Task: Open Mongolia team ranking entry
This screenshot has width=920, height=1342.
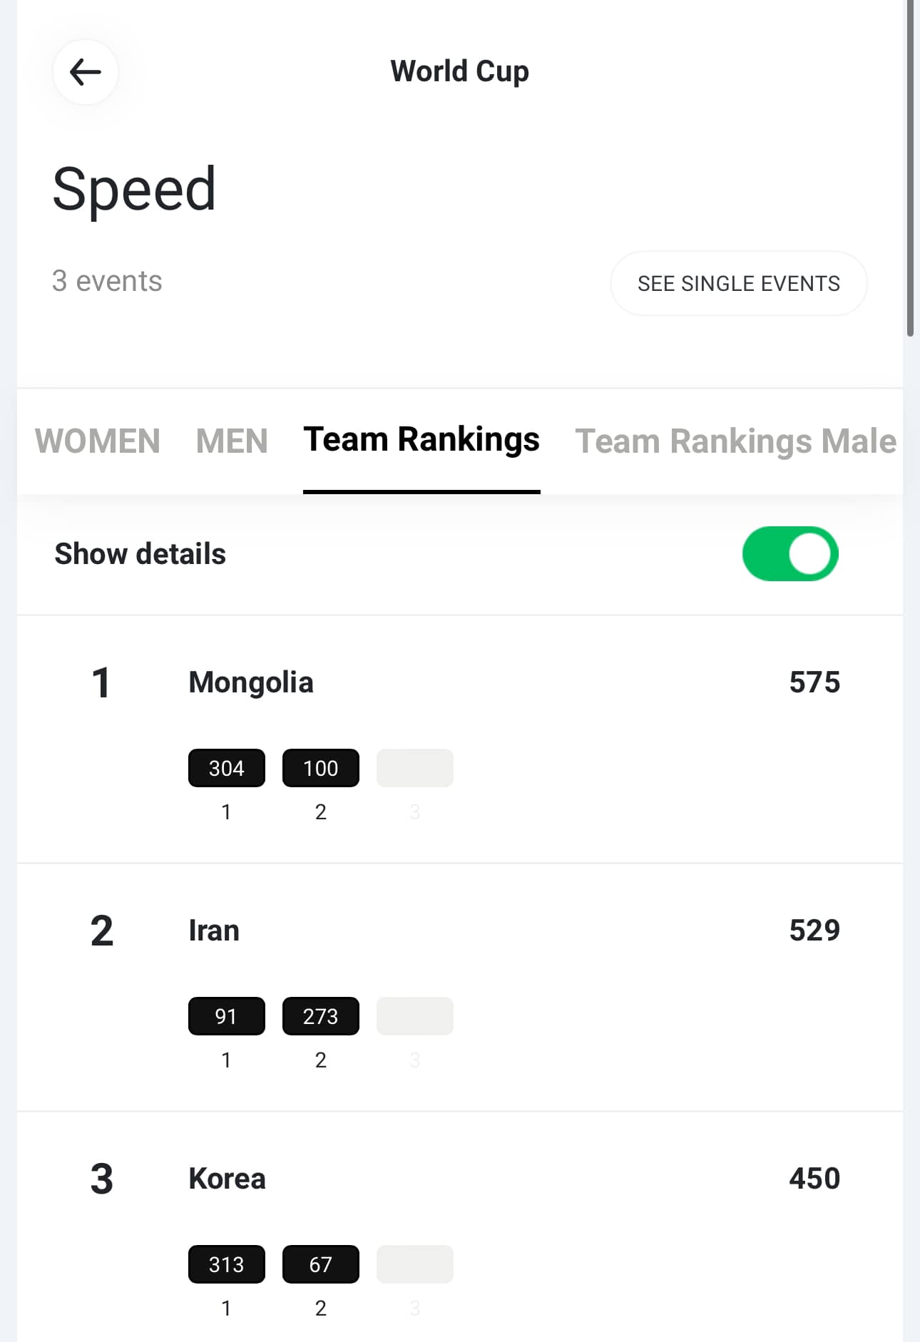Action: pyautogui.click(x=251, y=682)
